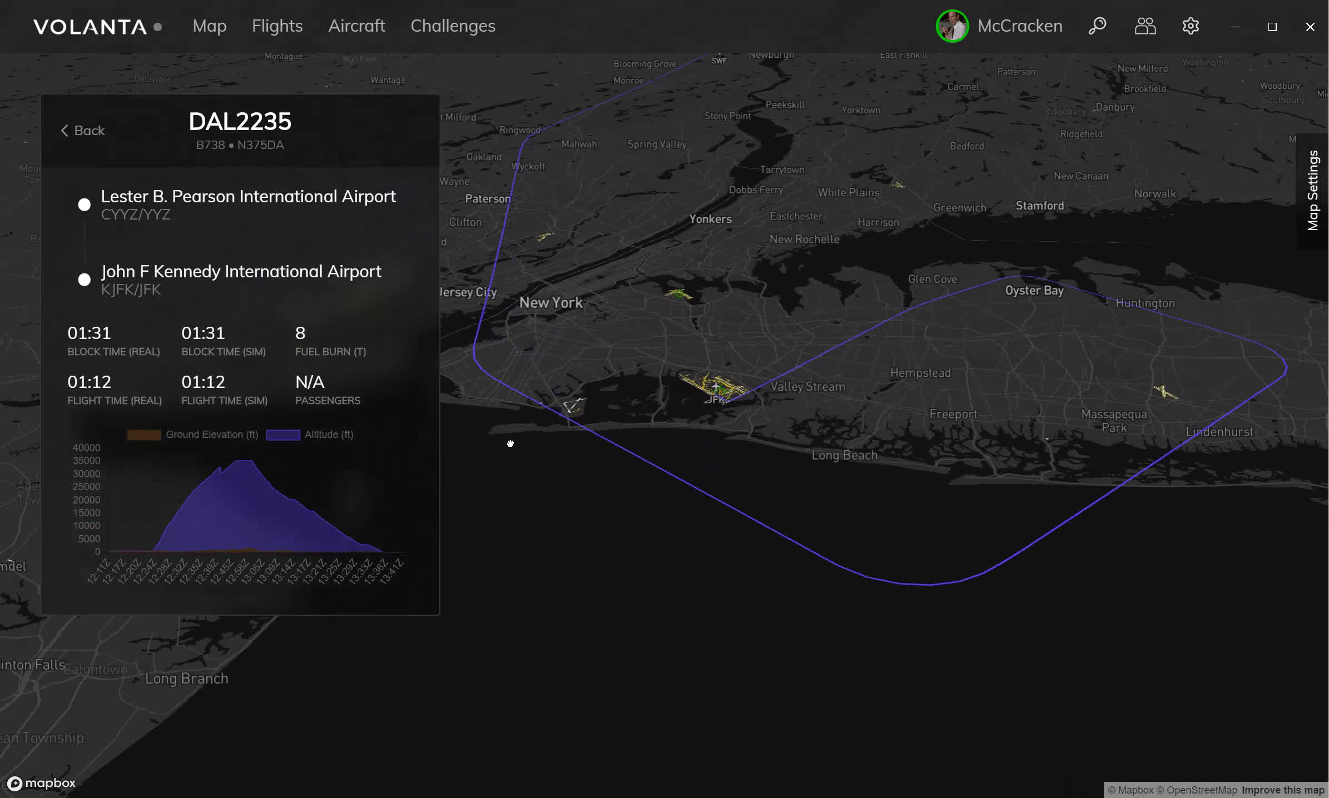This screenshot has height=798, width=1329.
Task: Open the Aircraft tab
Action: tap(356, 26)
